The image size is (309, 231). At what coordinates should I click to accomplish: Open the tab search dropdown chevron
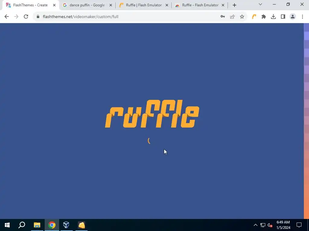(x=260, y=4)
